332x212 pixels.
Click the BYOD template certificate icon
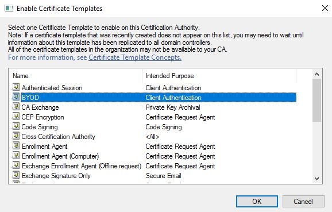point(16,97)
